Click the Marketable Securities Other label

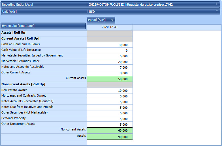pyautogui.click(x=20, y=61)
